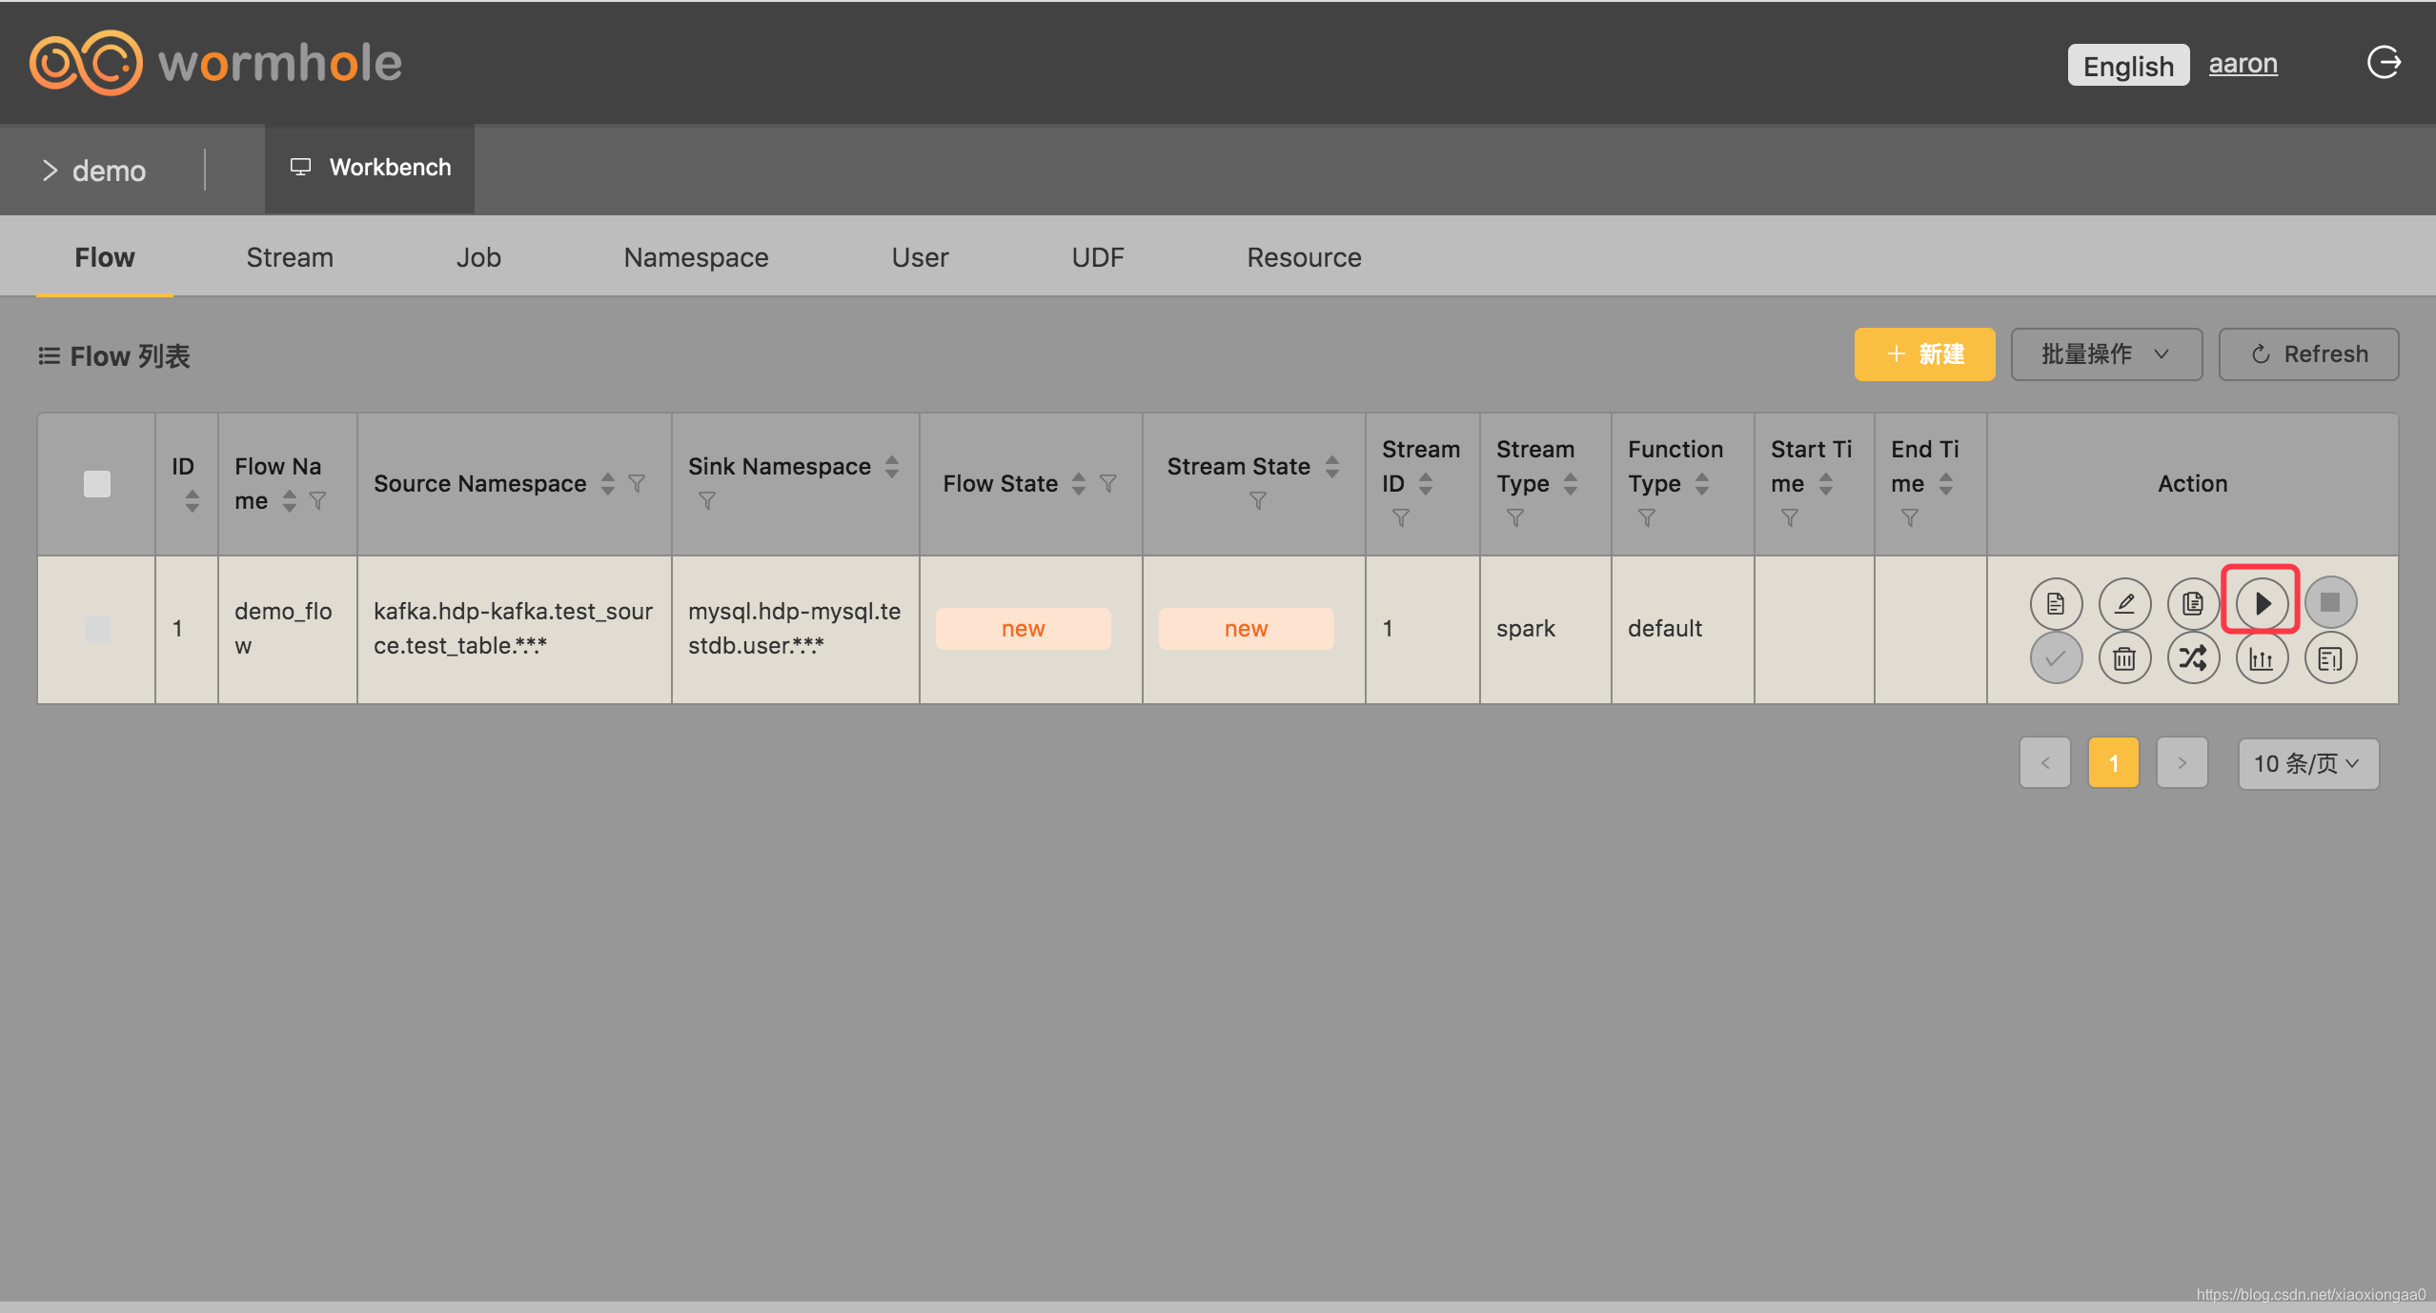Open Flow State column filter

1108,483
